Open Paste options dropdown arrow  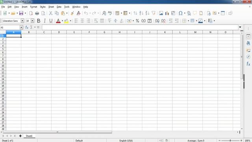point(67,13)
